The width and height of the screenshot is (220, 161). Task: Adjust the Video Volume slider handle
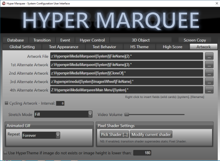coord(127,114)
